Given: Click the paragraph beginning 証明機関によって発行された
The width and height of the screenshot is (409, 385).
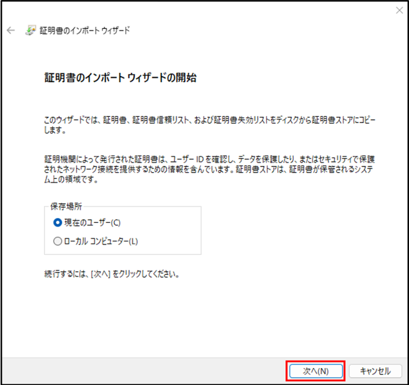Looking at the screenshot, I should click(x=209, y=170).
